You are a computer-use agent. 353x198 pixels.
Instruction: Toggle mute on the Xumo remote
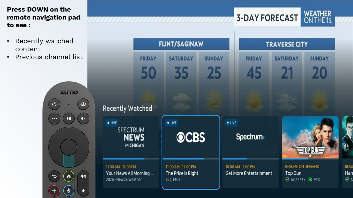coord(83,118)
